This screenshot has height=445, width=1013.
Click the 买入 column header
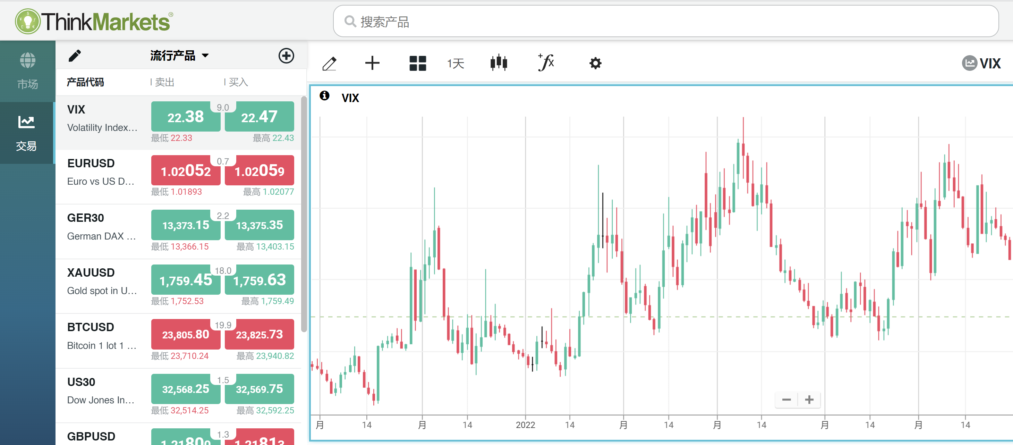tap(238, 82)
